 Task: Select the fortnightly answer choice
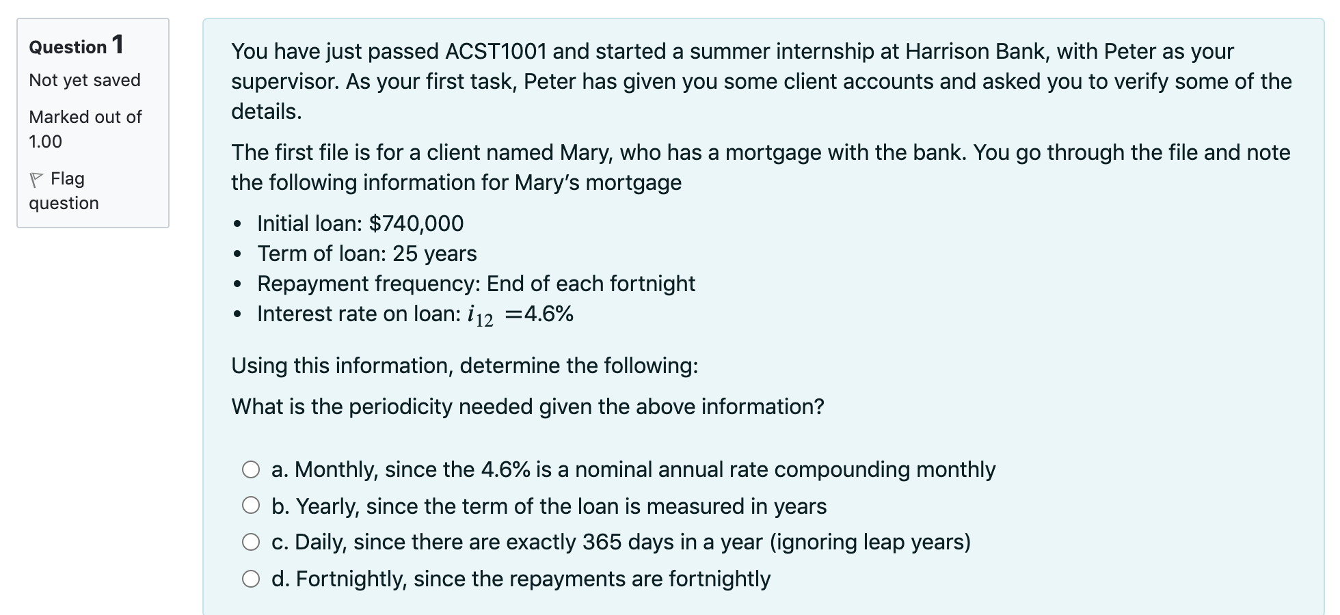521,579
